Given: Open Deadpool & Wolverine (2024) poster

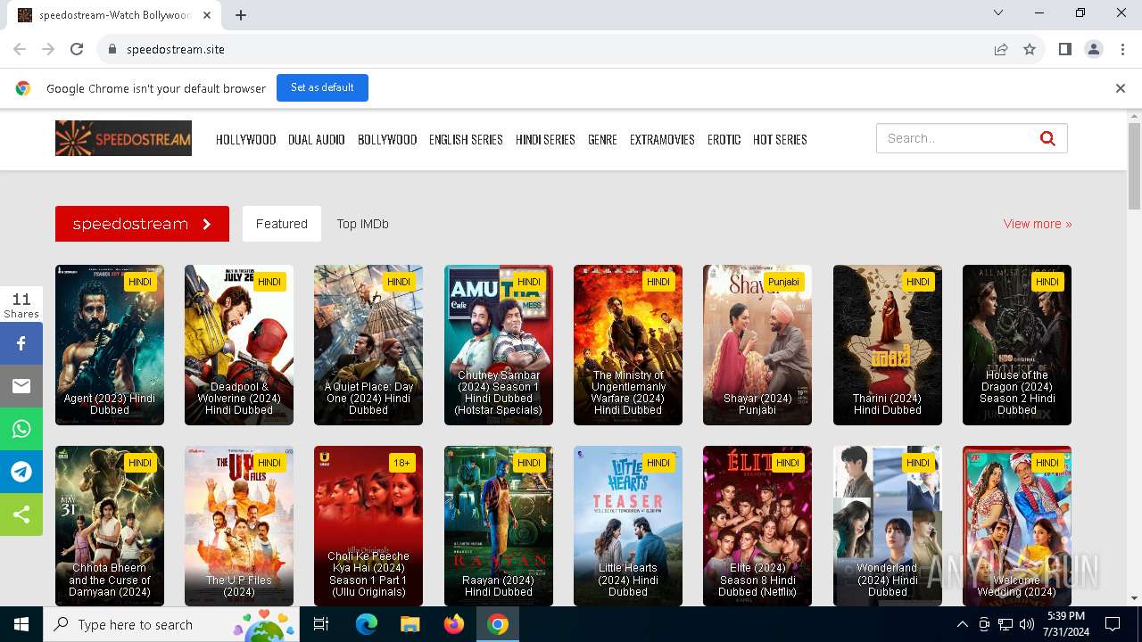Looking at the screenshot, I should [239, 345].
